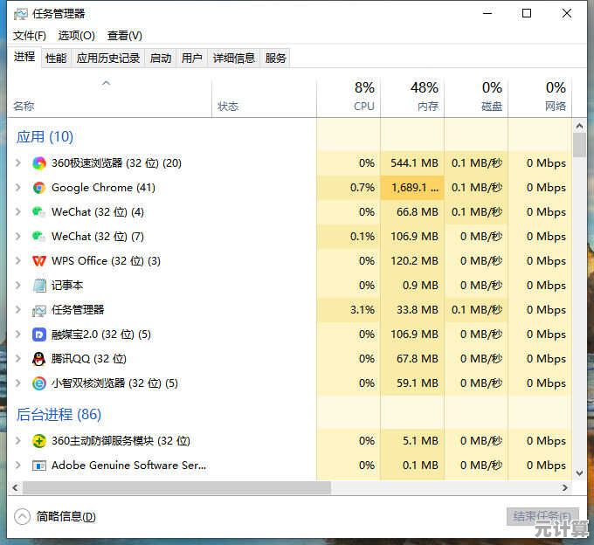This screenshot has height=545, width=594.
Task: Sort by the 状态 column header
Action: click(x=264, y=98)
